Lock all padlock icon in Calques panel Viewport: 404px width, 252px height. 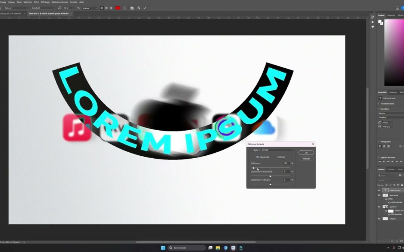click(402, 185)
